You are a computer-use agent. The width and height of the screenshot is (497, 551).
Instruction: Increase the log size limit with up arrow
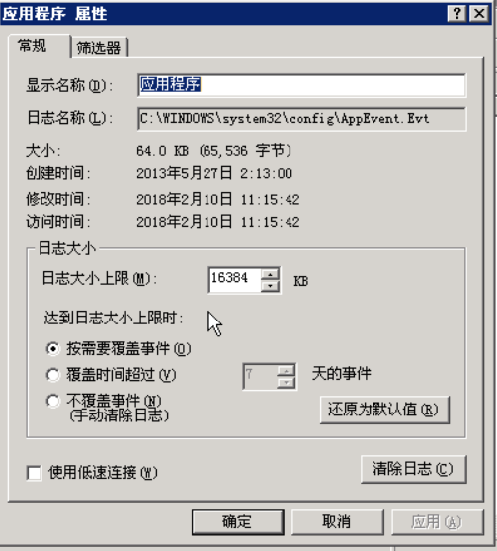point(270,274)
